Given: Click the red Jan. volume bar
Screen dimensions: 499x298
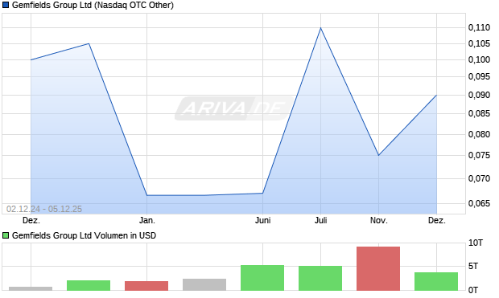Looking at the screenshot, I should click(x=146, y=286).
